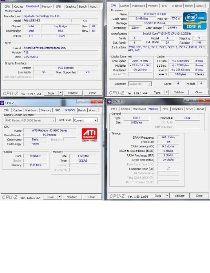Select Bench tab in Mainboard window
Viewport: 210px width, 273px height.
pos(83,7)
